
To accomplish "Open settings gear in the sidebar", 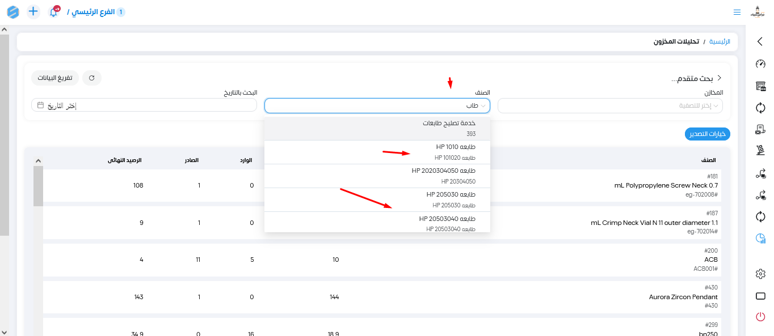I will (x=760, y=274).
